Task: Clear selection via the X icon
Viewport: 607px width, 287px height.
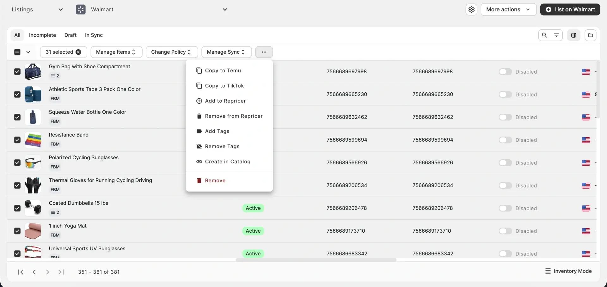Action: pos(78,52)
